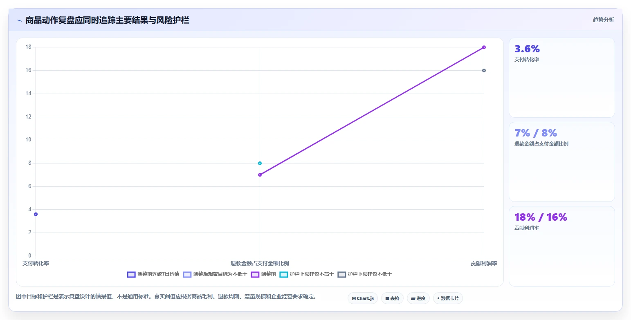Image resolution: width=631 pixels, height=320 pixels.
Task: Toggle the 护栏上限建议不高于 legend swatch
Action: 283,274
